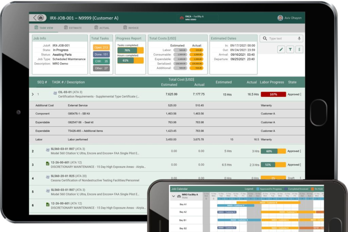
Task: Click green icon on task 12-26-00-601 row 3
Action: click(x=48, y=164)
